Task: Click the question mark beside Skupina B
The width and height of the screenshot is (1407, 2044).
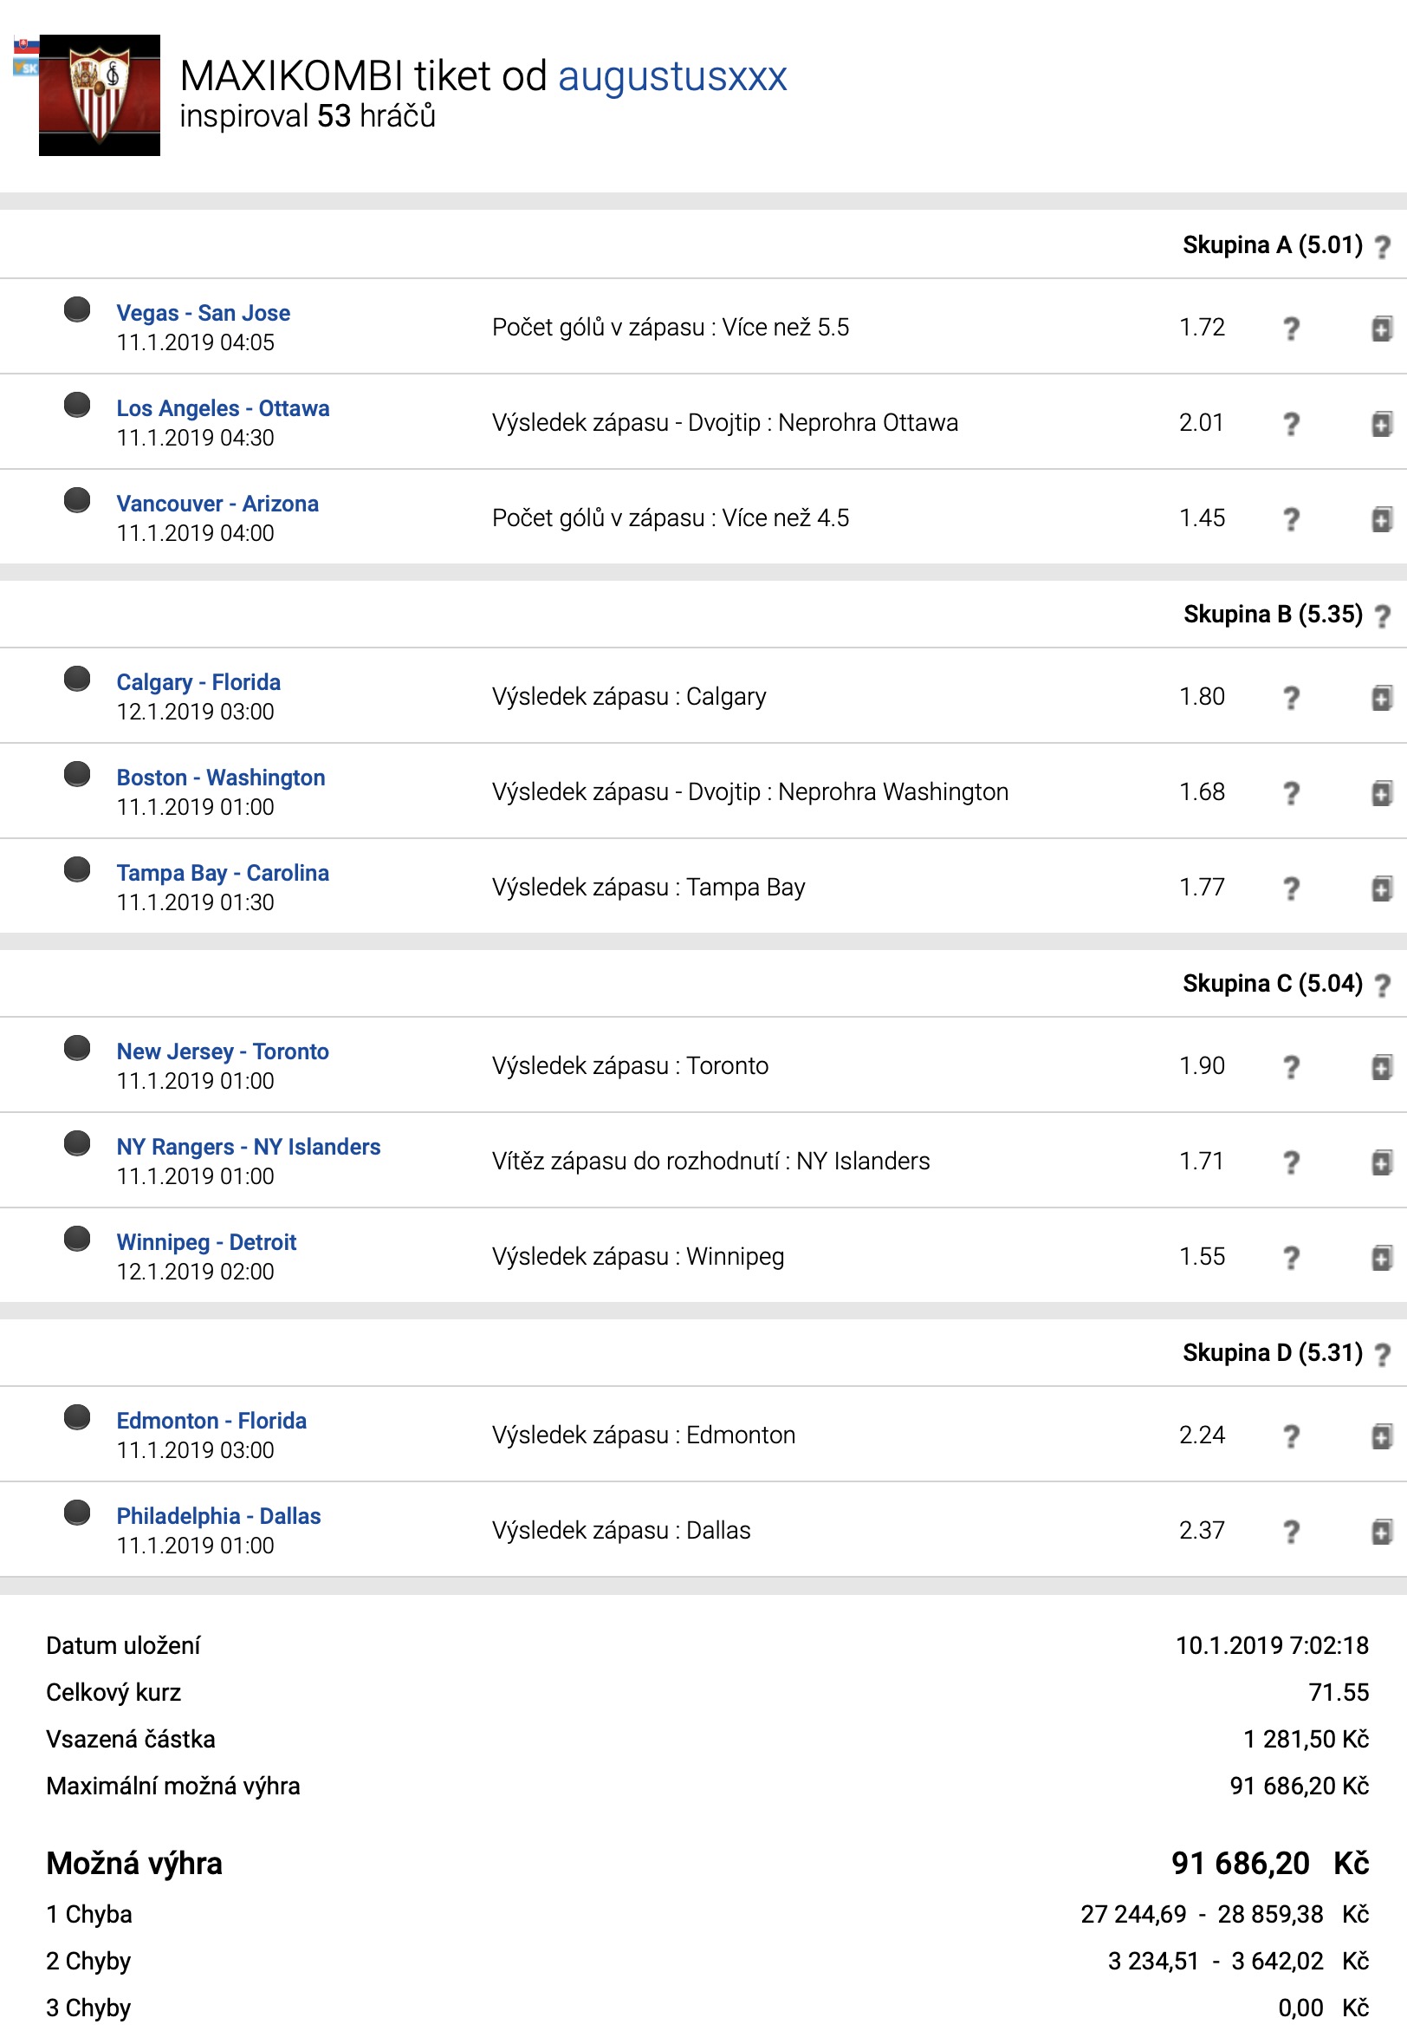Action: pyautogui.click(x=1381, y=616)
